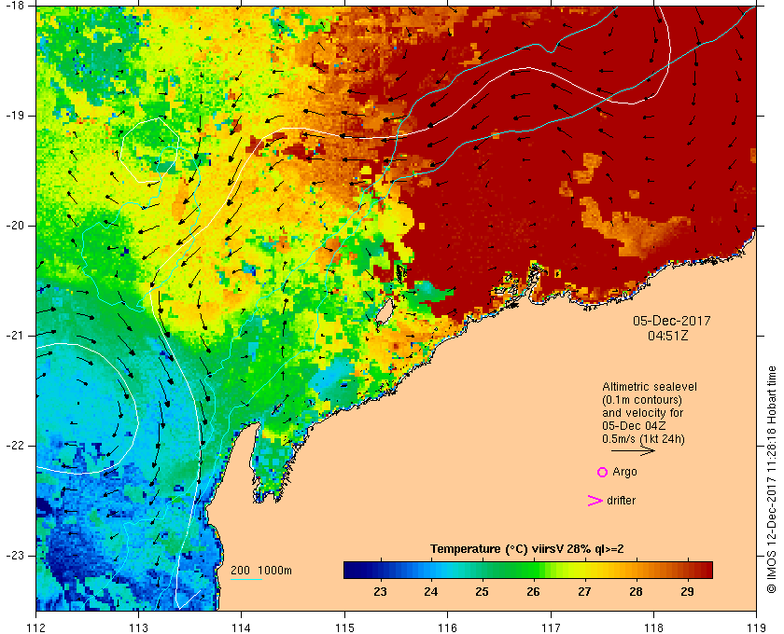Viewport: 784px width, 634px height.
Task: Click the Temperature (°C) viirsV colorbar title
Action: pyautogui.click(x=527, y=549)
